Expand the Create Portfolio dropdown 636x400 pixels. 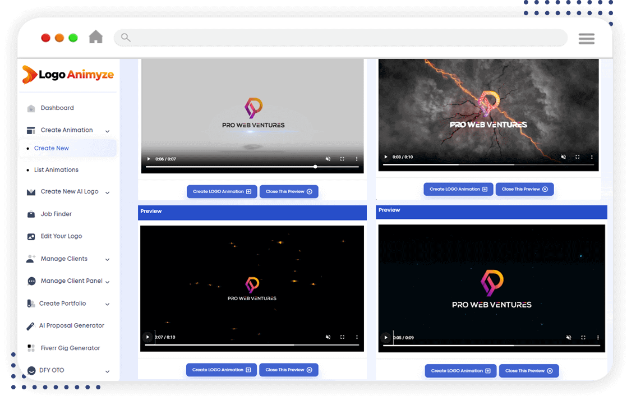click(x=107, y=304)
